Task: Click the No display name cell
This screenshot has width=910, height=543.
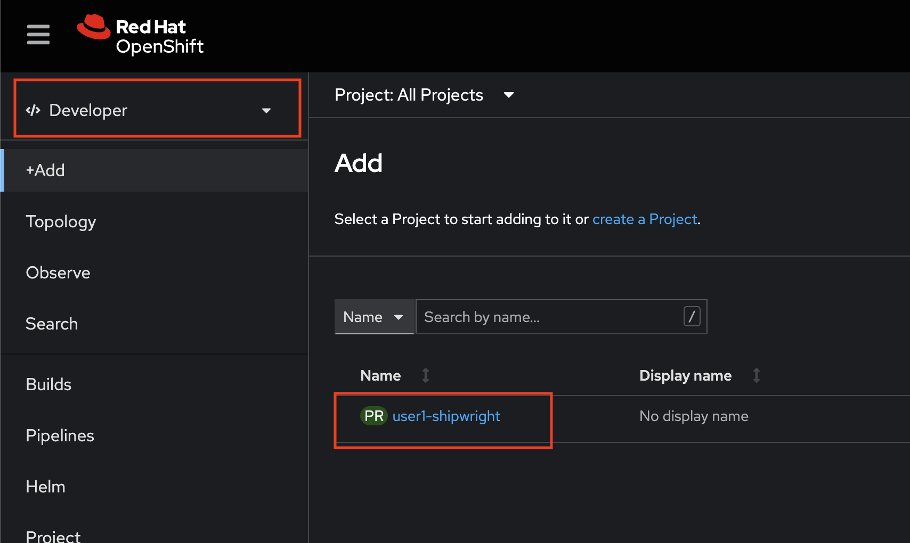Action: [x=694, y=416]
